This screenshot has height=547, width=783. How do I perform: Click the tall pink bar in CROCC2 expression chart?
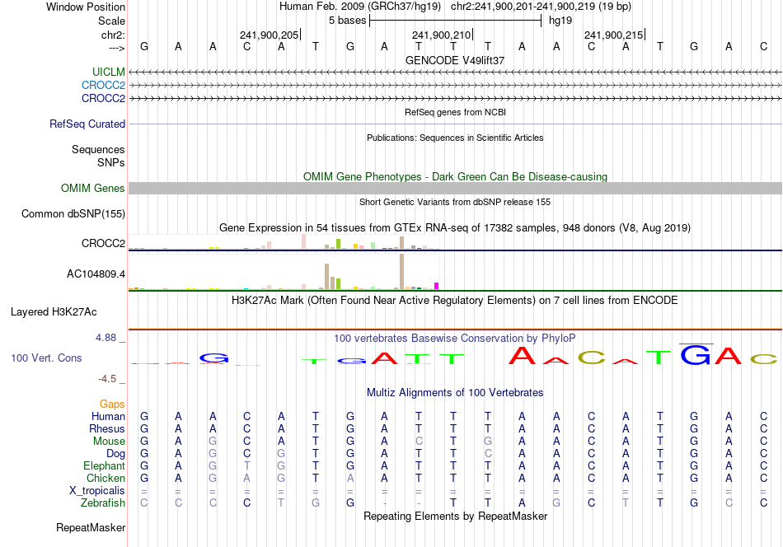coord(303,241)
